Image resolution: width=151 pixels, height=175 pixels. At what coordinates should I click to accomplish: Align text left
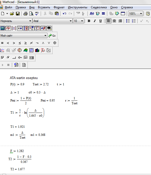pos(109,21)
